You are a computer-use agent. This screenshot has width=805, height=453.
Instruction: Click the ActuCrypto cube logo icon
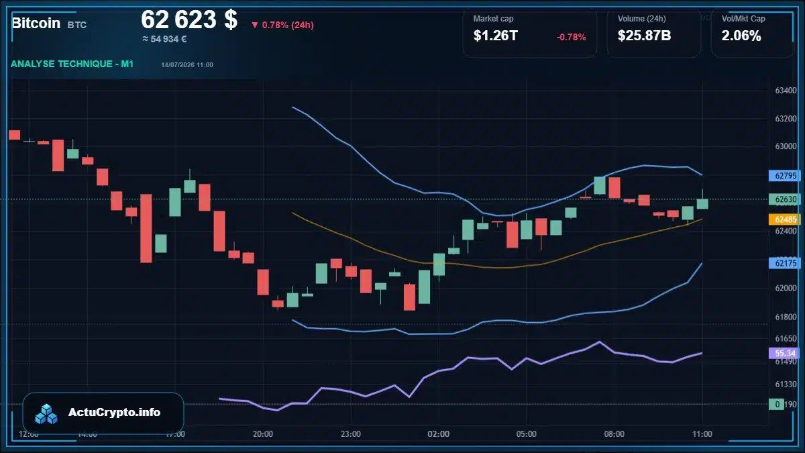[x=46, y=414]
